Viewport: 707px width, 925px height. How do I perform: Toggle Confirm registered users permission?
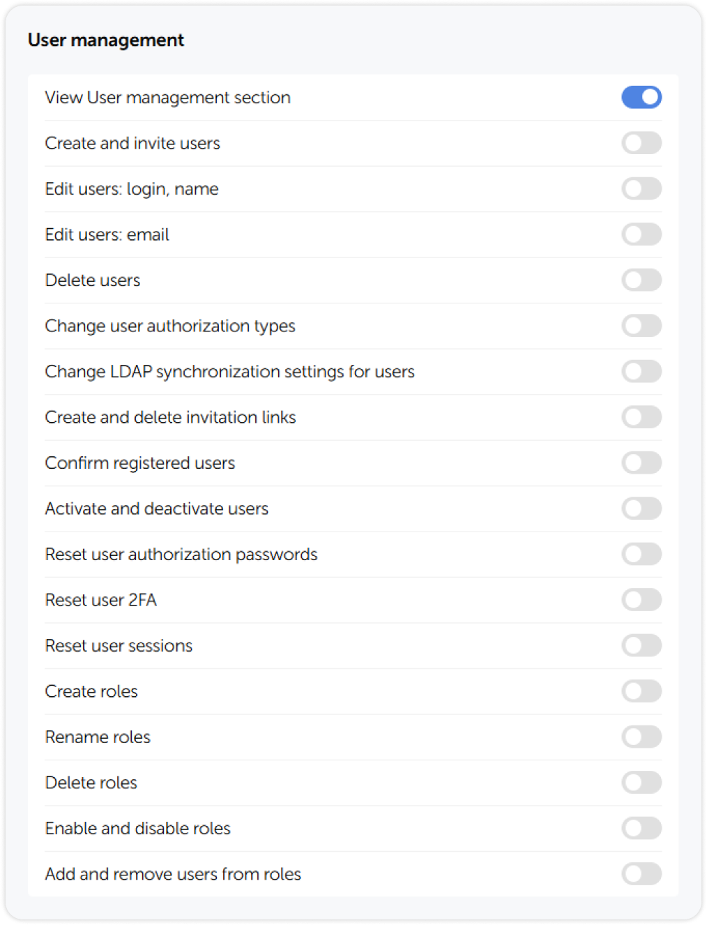tap(641, 462)
